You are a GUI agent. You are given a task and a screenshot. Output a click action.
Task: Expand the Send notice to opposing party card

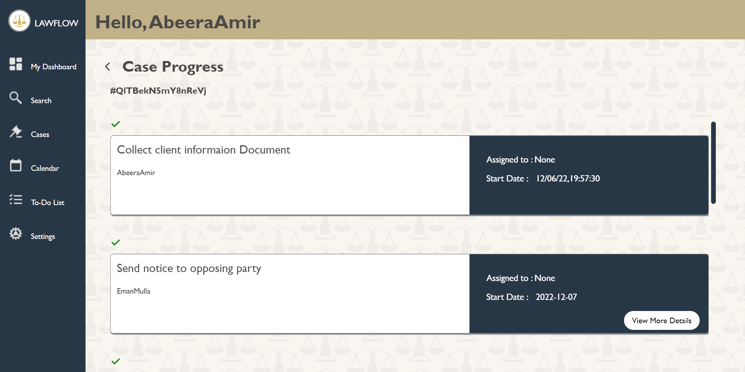coord(290,294)
